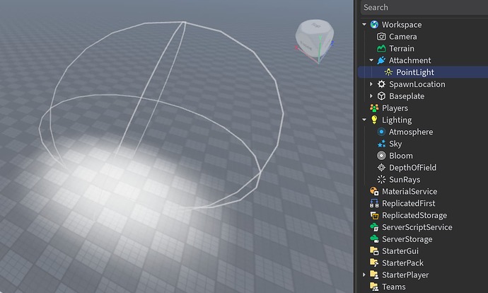Select Workspace in the Explorer
This screenshot has height=293, width=488.
423,25
